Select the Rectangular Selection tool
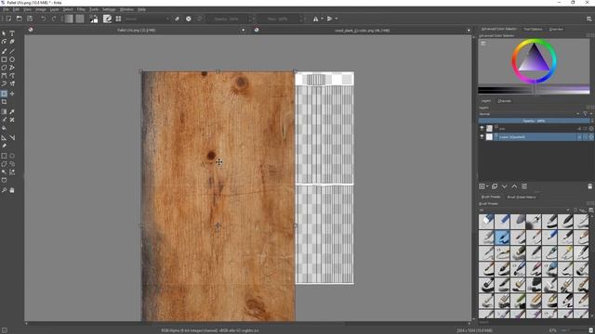 click(x=4, y=156)
